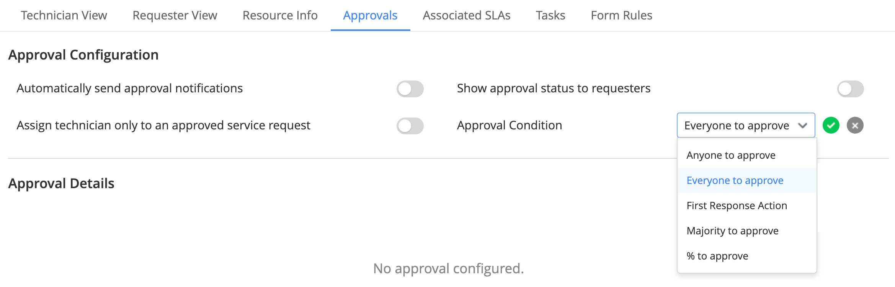Open the Associated SLAs tab

[x=467, y=15]
